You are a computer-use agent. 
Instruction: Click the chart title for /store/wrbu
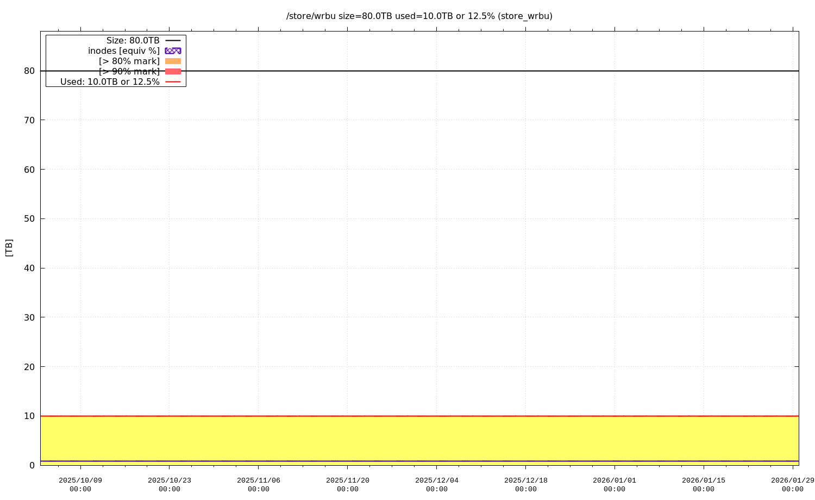point(419,16)
